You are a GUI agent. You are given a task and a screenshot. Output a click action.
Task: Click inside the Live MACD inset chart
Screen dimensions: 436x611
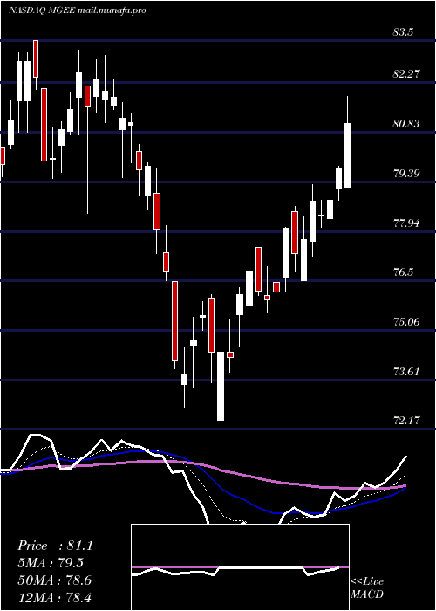[x=240, y=567]
